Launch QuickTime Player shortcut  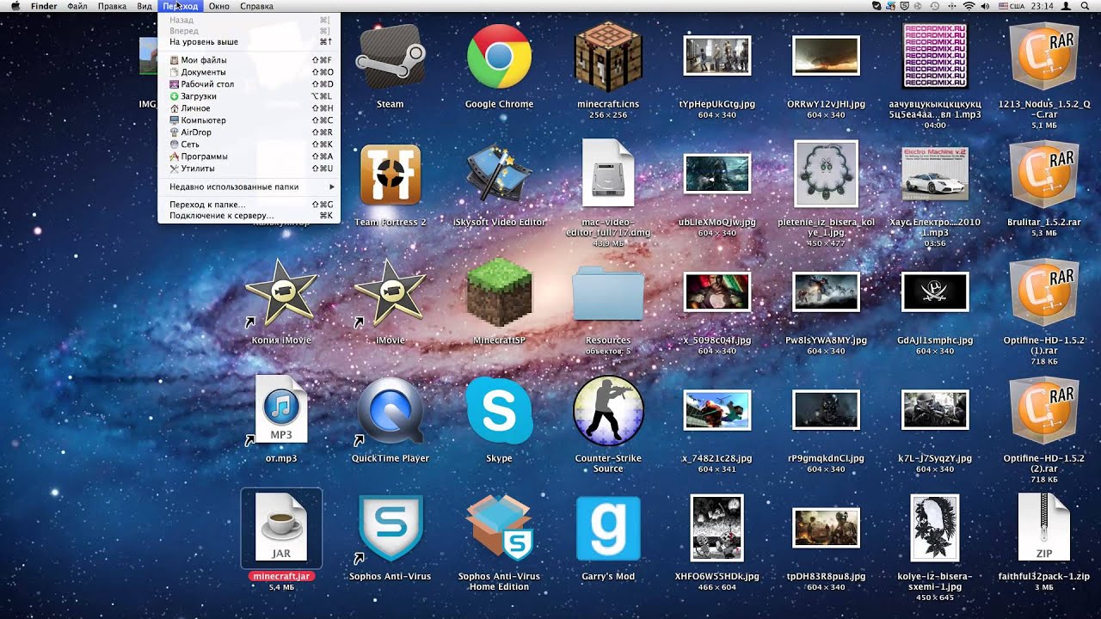[390, 410]
